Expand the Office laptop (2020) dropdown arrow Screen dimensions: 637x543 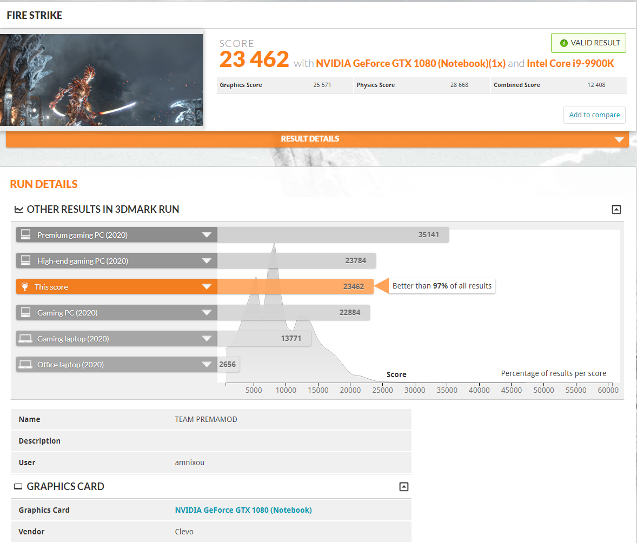point(207,365)
